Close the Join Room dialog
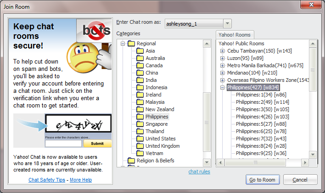Image resolution: width=325 pixels, height=193 pixels. [311, 5]
